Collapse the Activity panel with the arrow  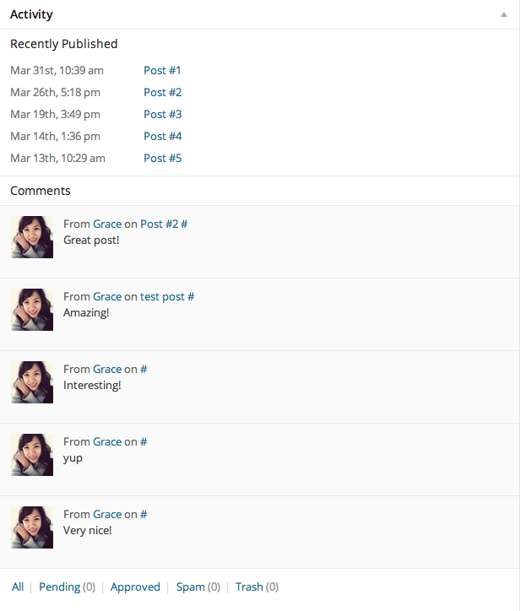pyautogui.click(x=504, y=15)
